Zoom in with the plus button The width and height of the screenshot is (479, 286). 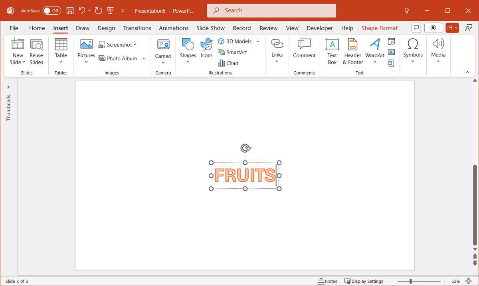tap(444, 281)
